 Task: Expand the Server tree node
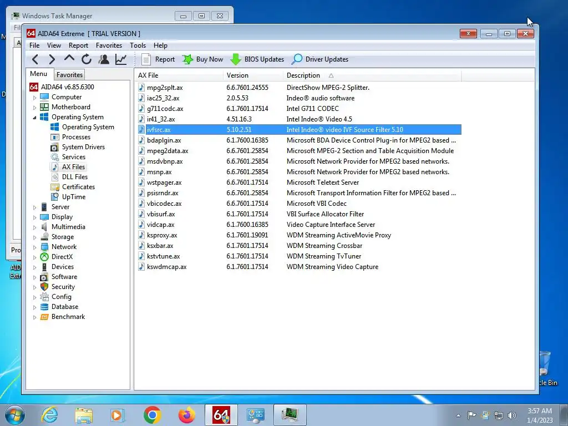[35, 207]
